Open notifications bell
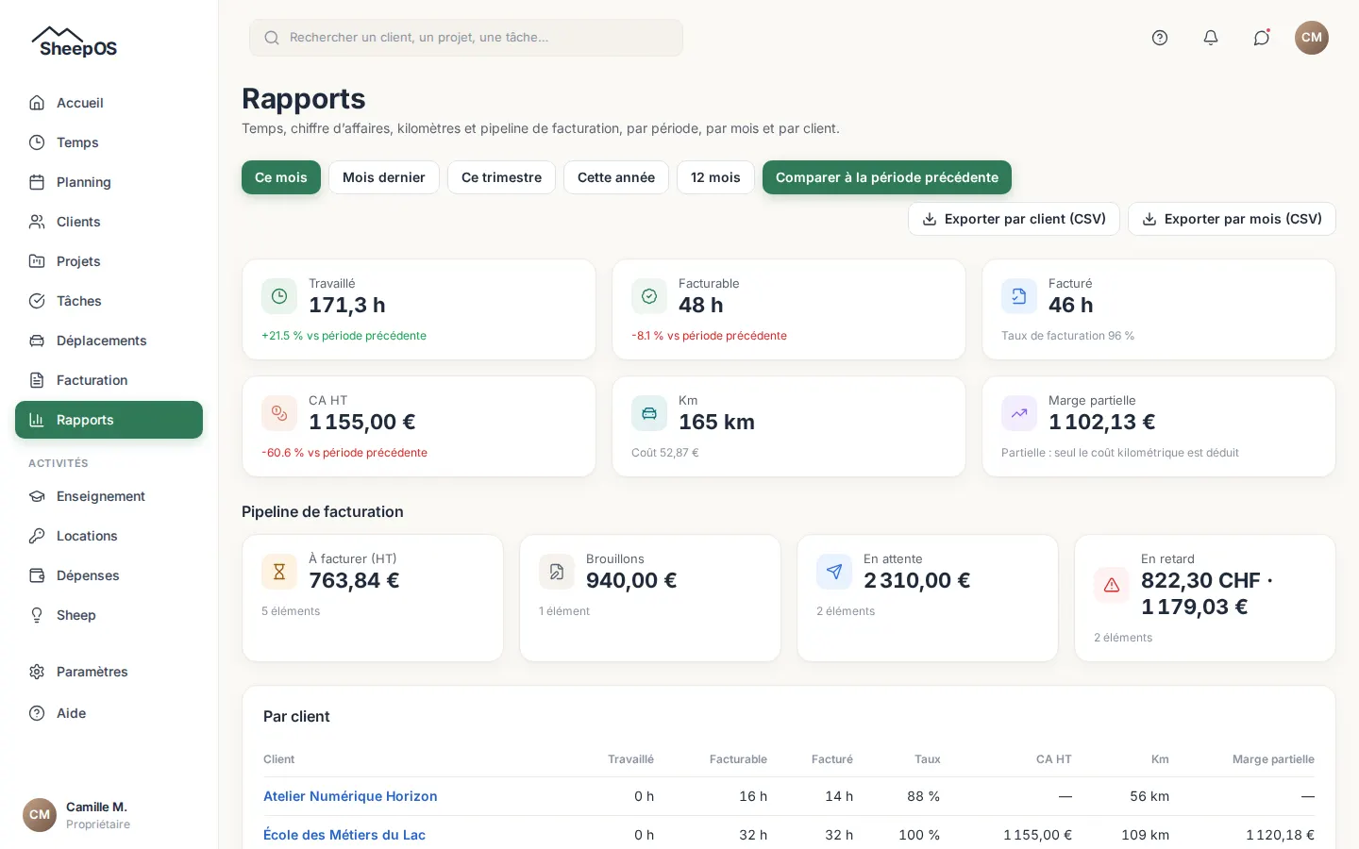 click(x=1211, y=38)
